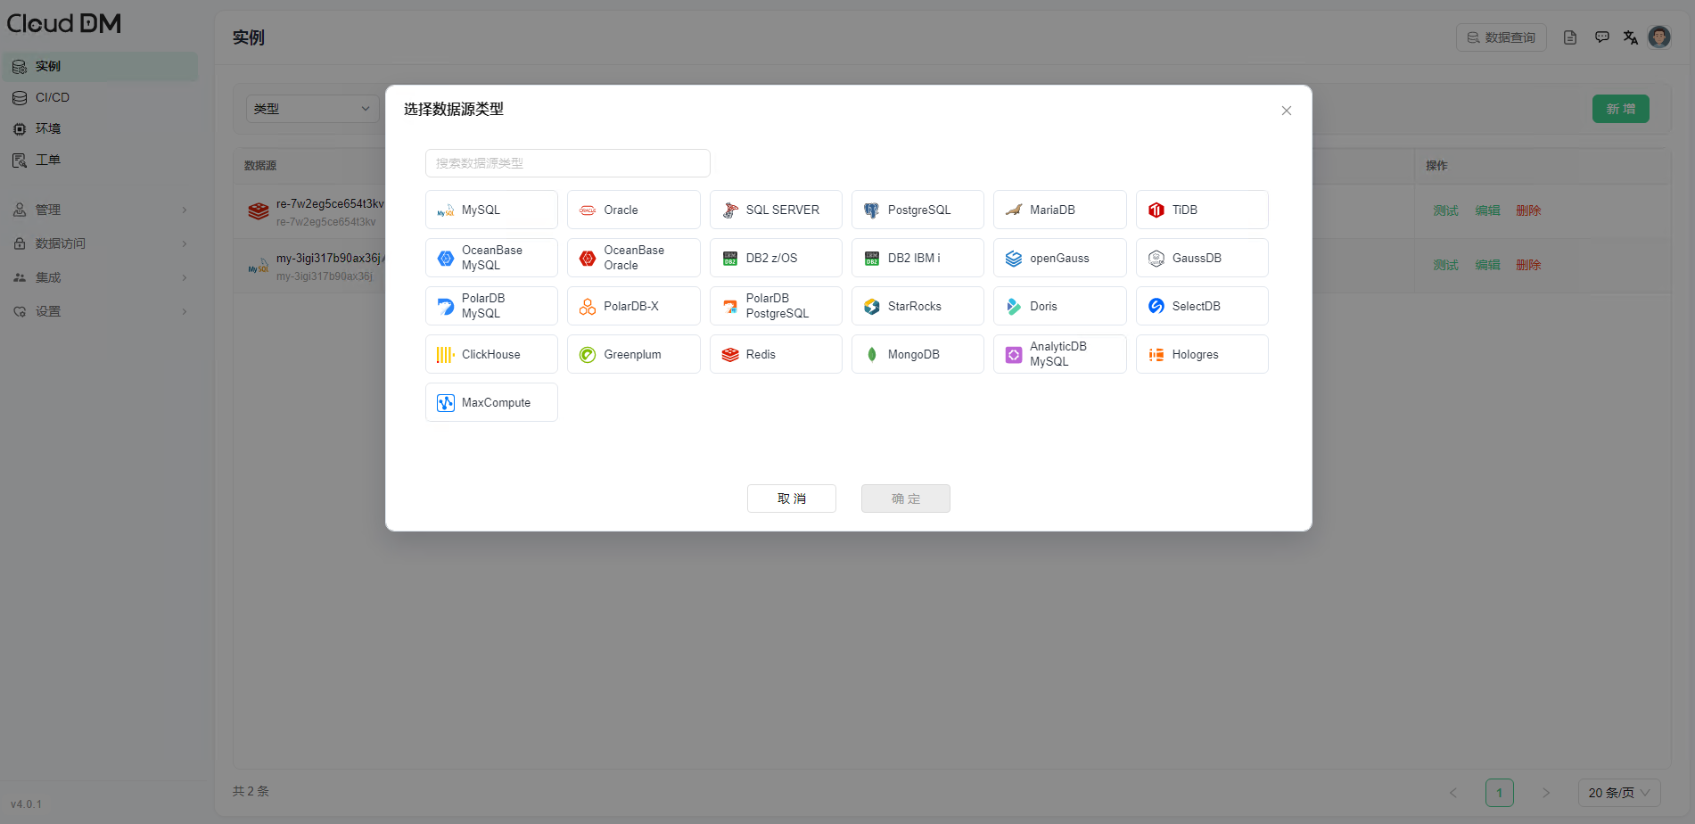Select the GaussDB icon
The image size is (1695, 824).
click(x=1156, y=259)
